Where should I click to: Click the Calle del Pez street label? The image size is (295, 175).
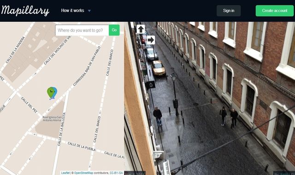pos(29,105)
